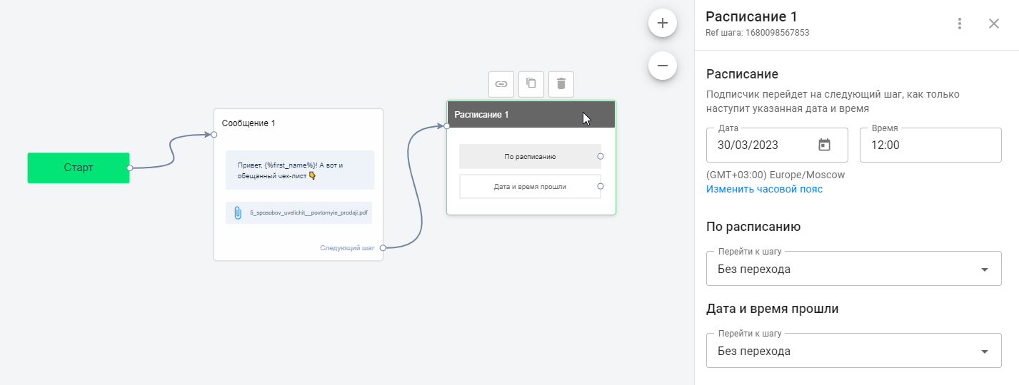Expand the Дата и время прошли step dropdown
The image size is (1019, 385).
coord(853,351)
